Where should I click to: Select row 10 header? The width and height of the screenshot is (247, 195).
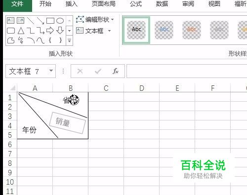[x=10, y=182]
